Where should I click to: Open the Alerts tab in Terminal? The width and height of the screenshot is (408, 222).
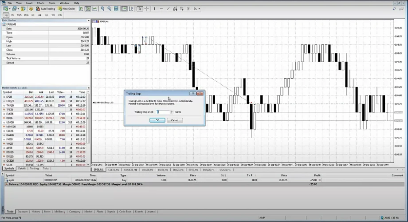pyautogui.click(x=100, y=212)
